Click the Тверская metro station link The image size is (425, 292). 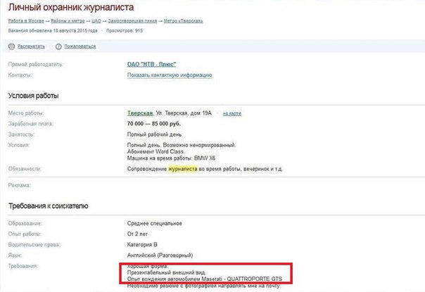coord(140,113)
